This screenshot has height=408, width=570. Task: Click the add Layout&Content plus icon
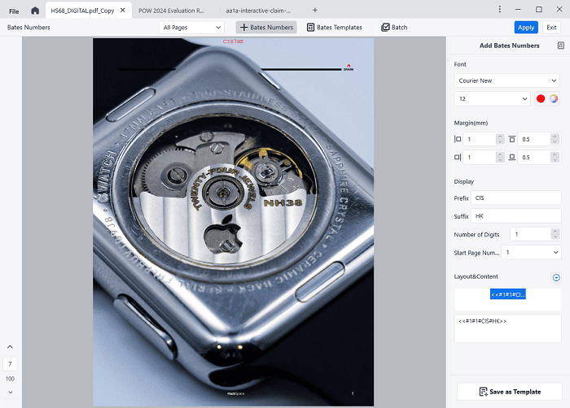tap(556, 277)
